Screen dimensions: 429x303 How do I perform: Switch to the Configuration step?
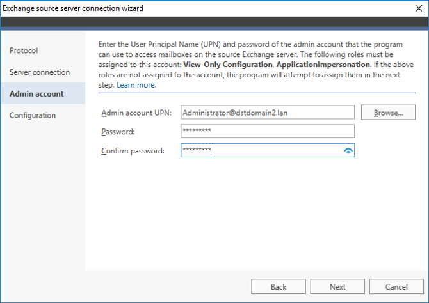33,116
